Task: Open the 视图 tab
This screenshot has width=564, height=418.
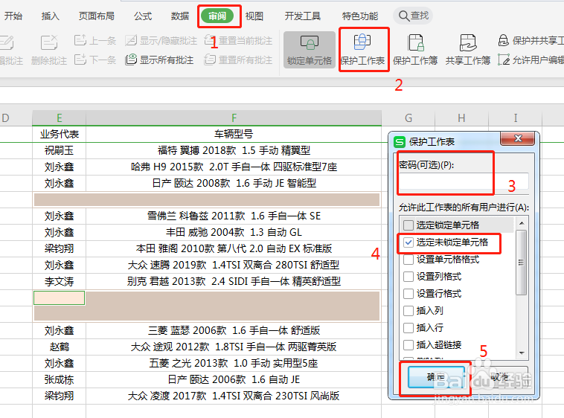Action: (254, 16)
